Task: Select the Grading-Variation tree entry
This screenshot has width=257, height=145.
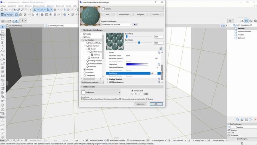Action: coord(96,61)
